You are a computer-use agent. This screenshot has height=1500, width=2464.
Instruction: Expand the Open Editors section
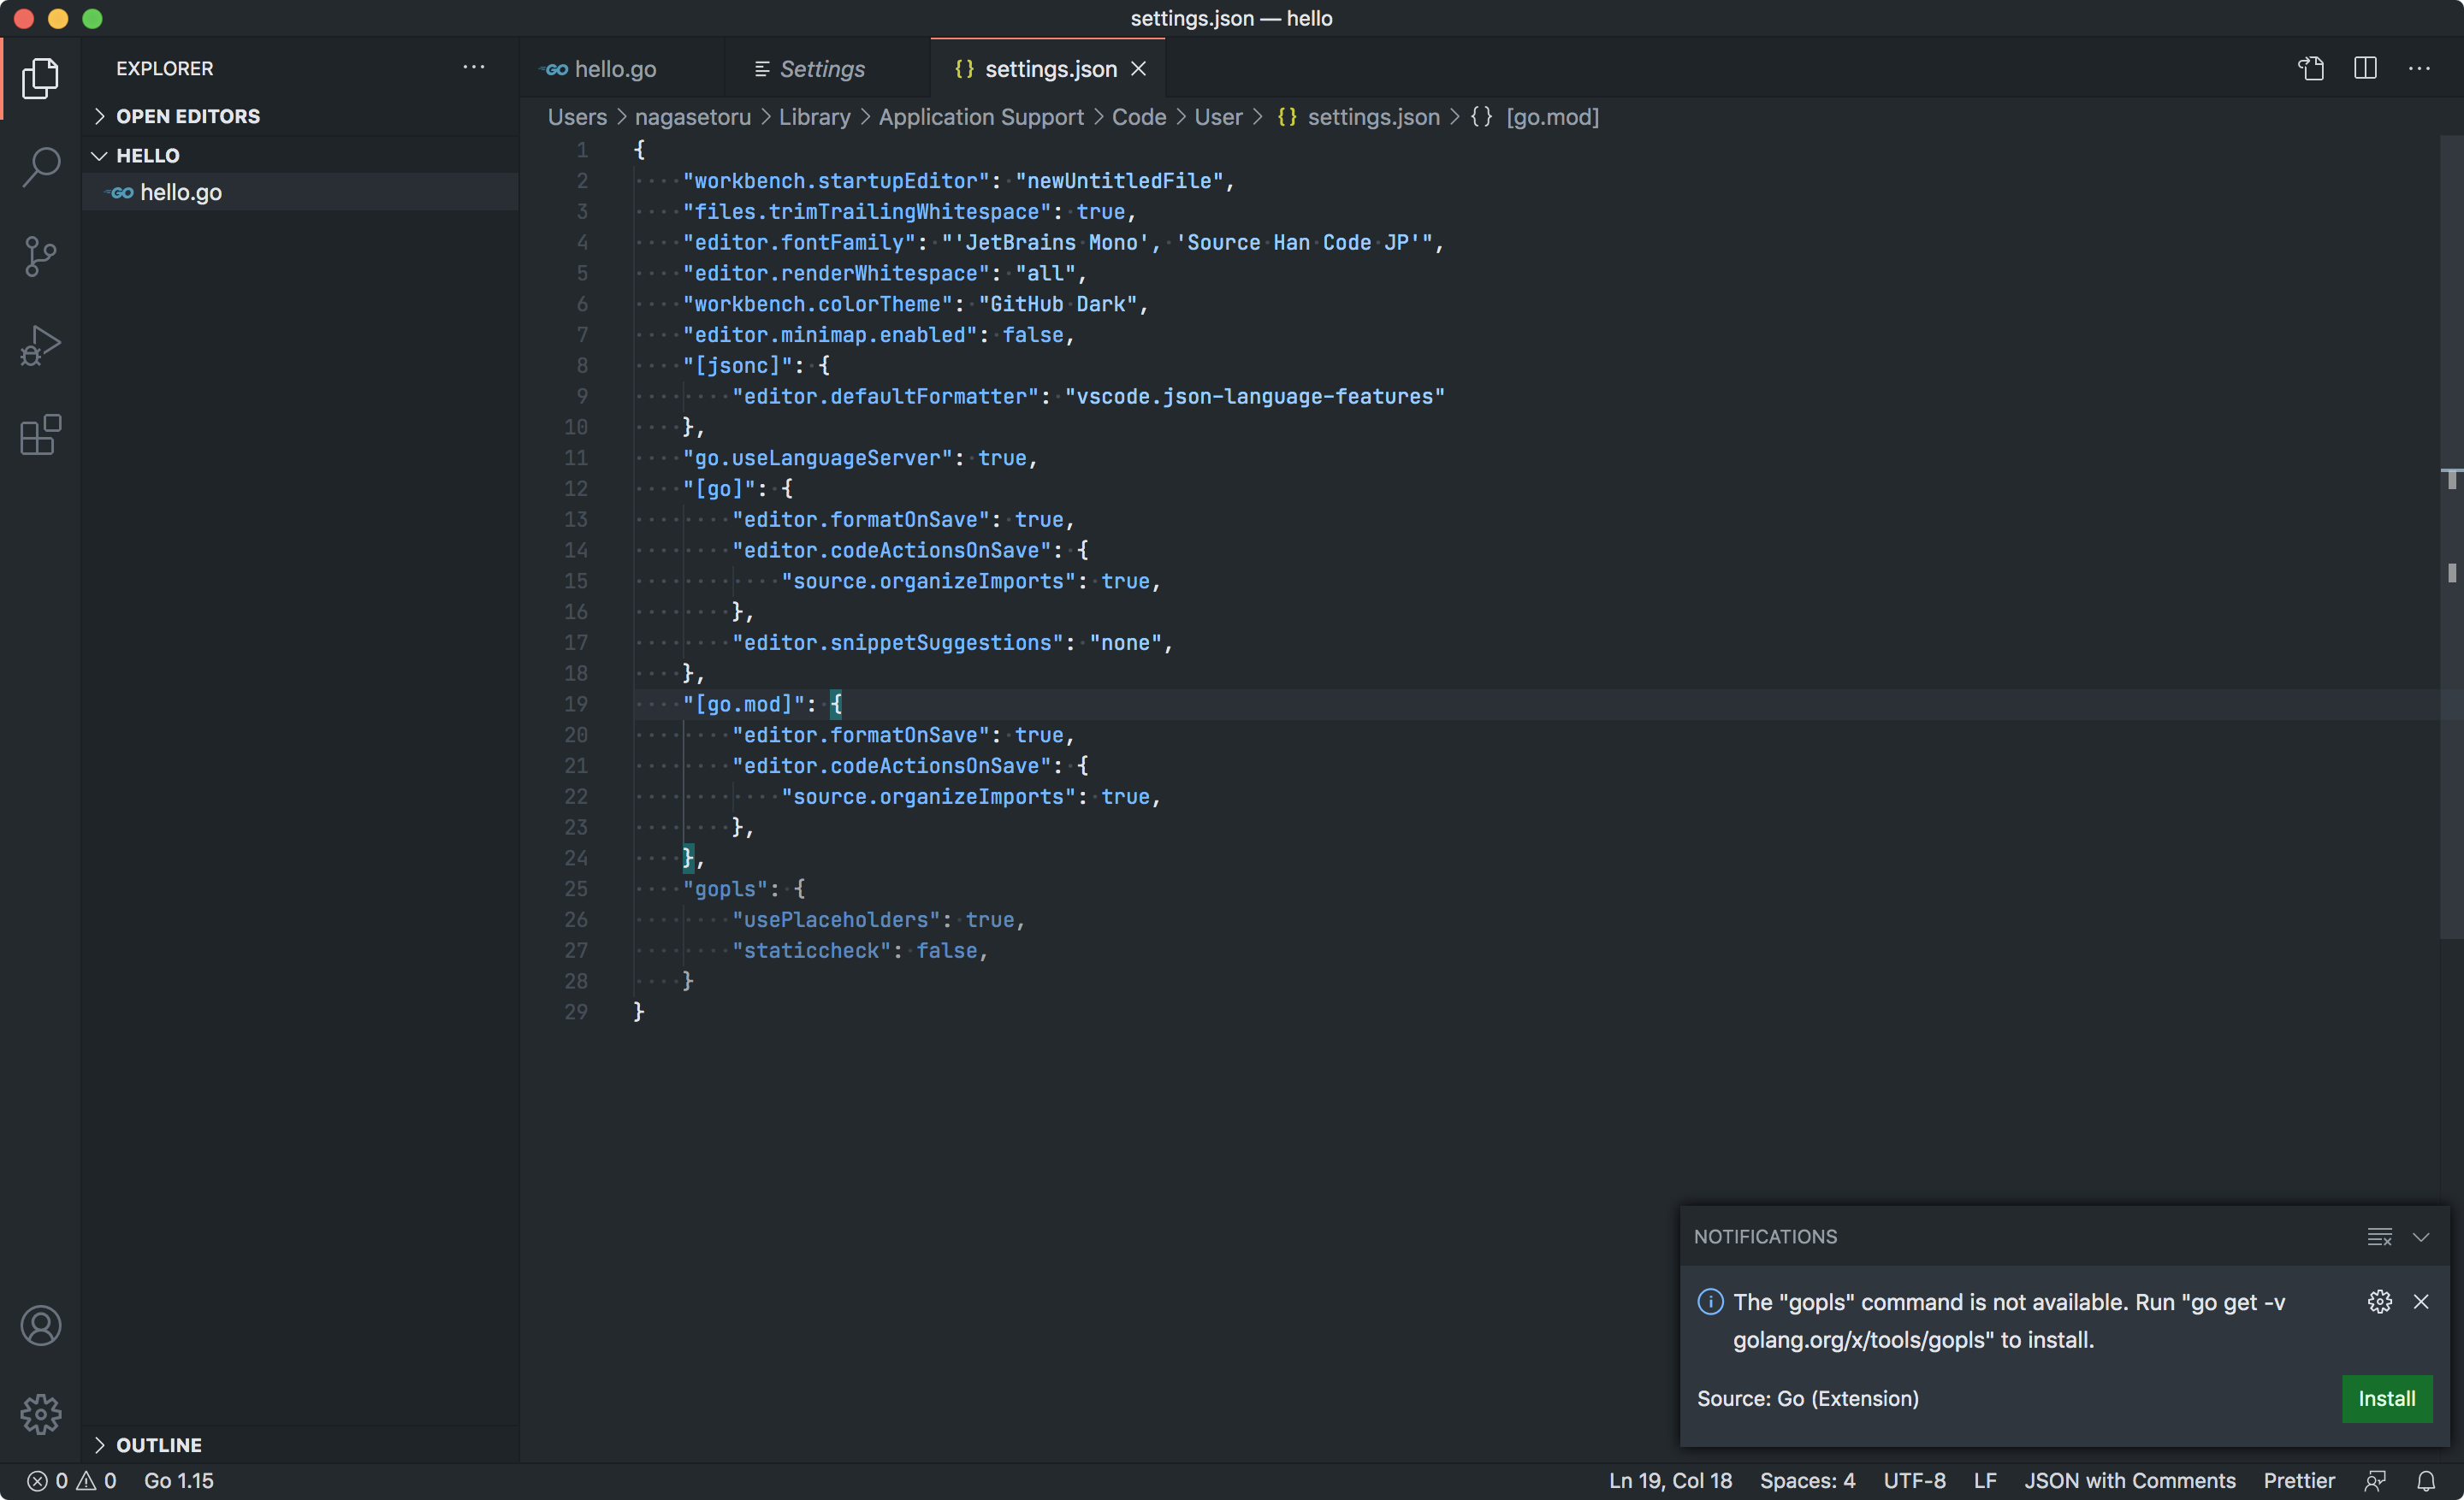[187, 116]
